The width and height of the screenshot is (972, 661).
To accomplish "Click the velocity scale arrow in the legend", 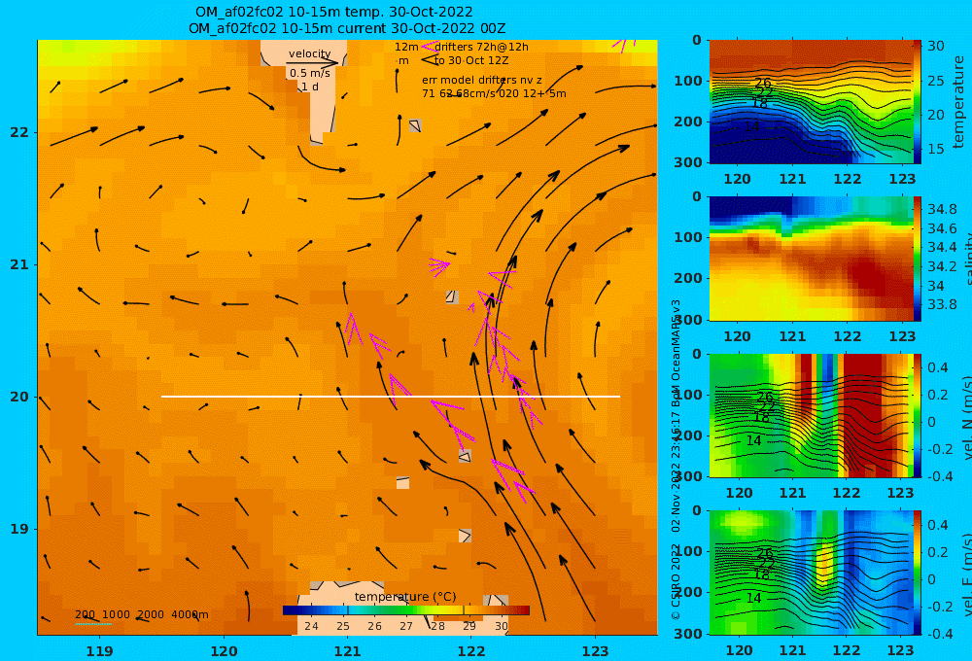I will coord(312,62).
